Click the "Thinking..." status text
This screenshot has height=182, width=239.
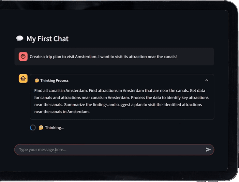point(55,127)
